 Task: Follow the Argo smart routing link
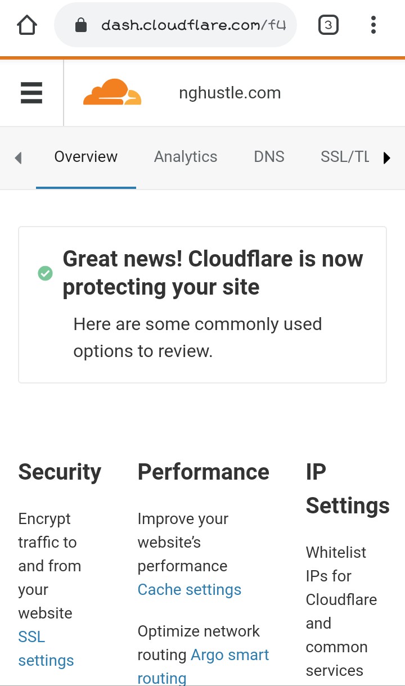coord(204,666)
